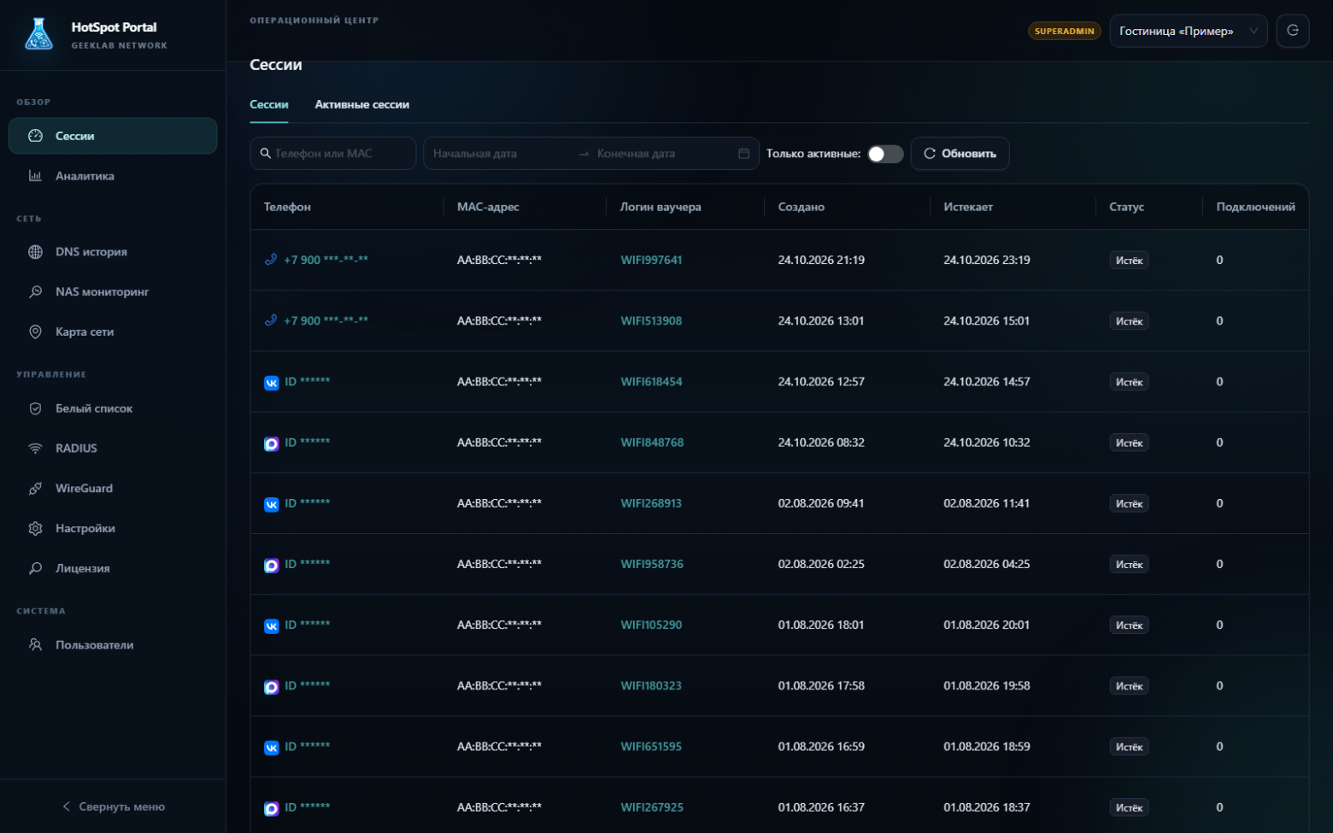Click the globe icon for DNS история

tap(35, 252)
